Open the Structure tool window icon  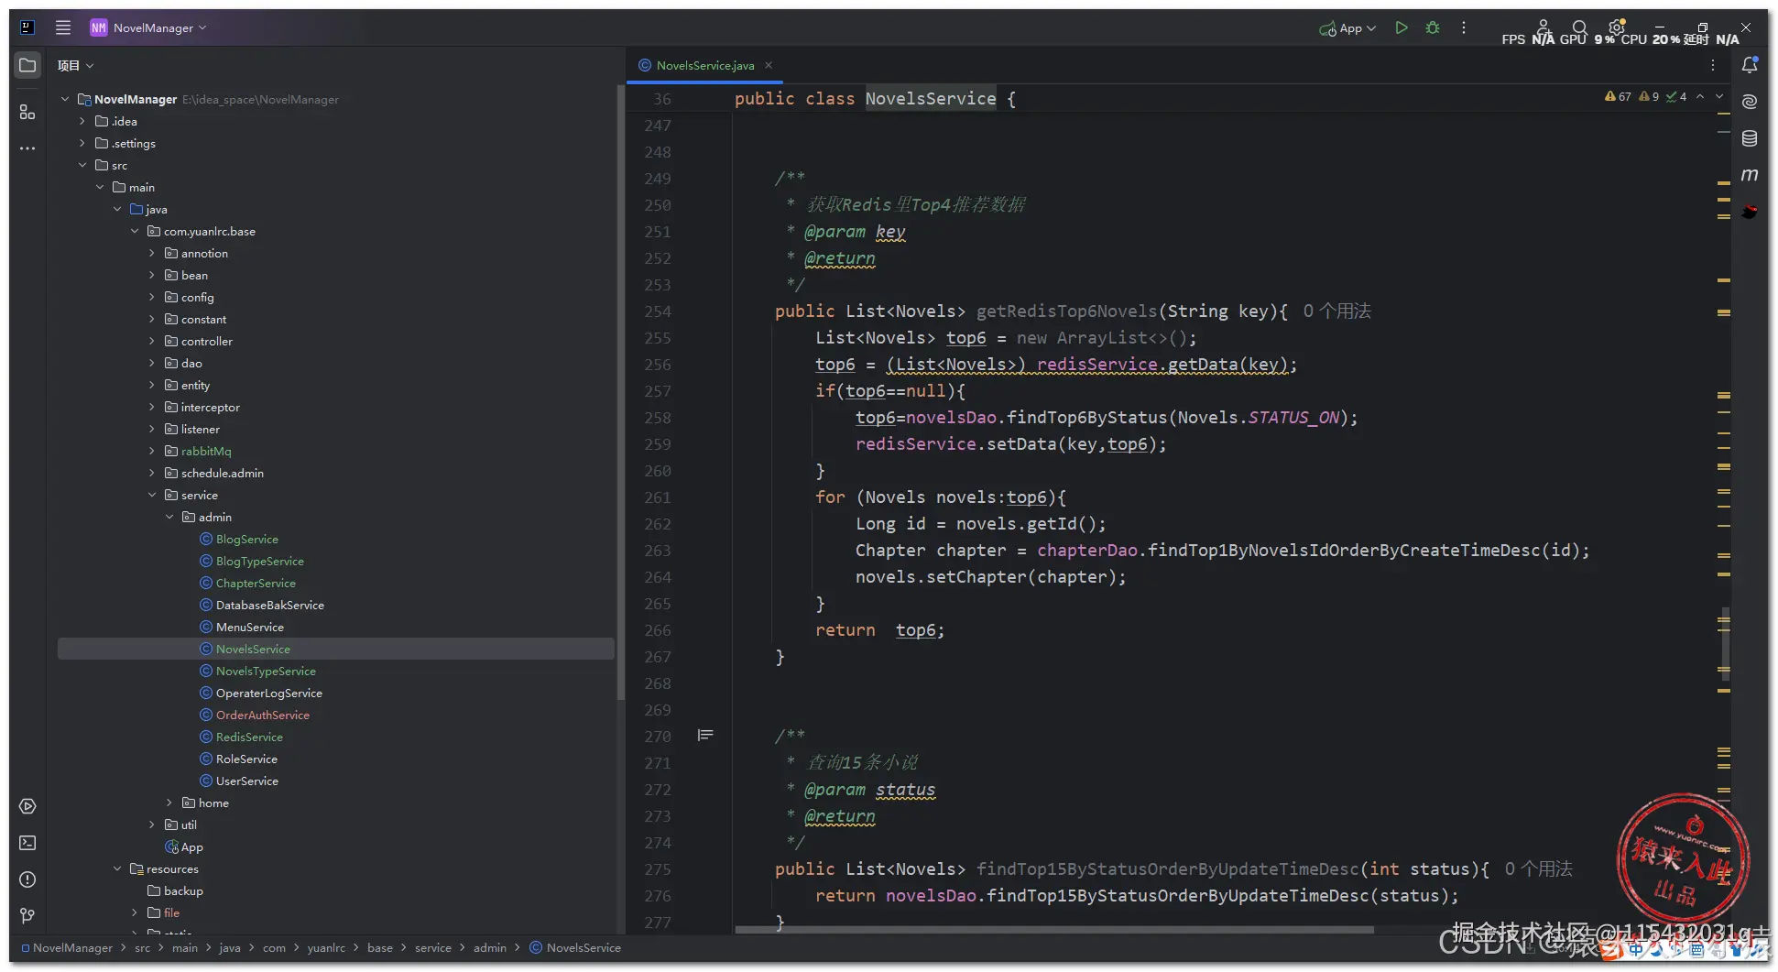(27, 112)
